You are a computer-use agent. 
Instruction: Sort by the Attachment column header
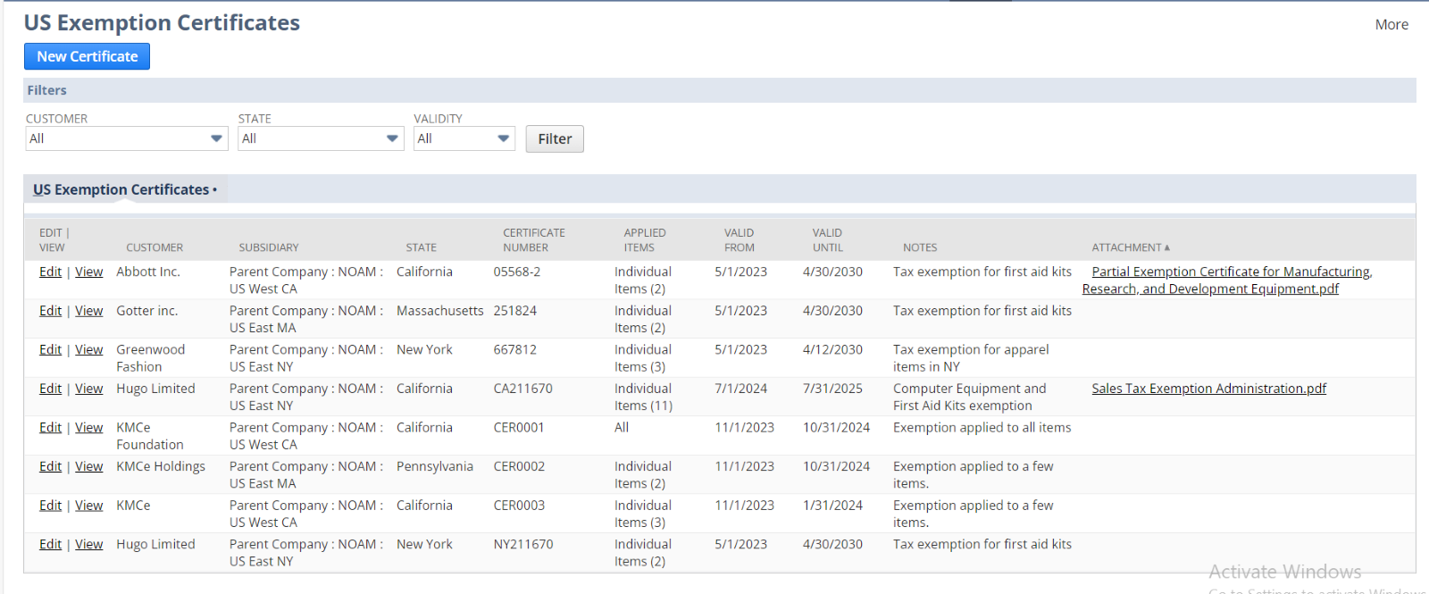pyautogui.click(x=1129, y=247)
